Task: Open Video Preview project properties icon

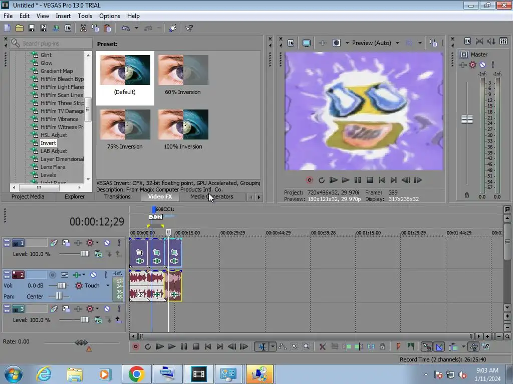Action: coord(291,43)
